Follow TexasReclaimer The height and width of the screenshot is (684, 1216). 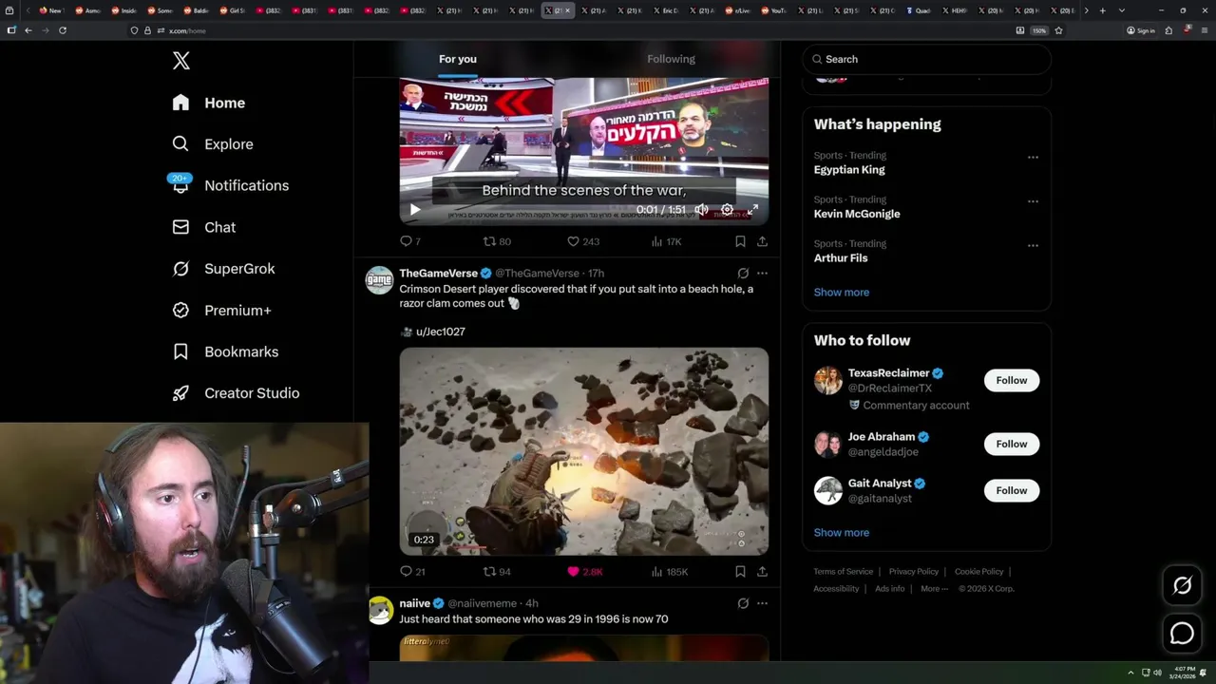(x=1011, y=380)
